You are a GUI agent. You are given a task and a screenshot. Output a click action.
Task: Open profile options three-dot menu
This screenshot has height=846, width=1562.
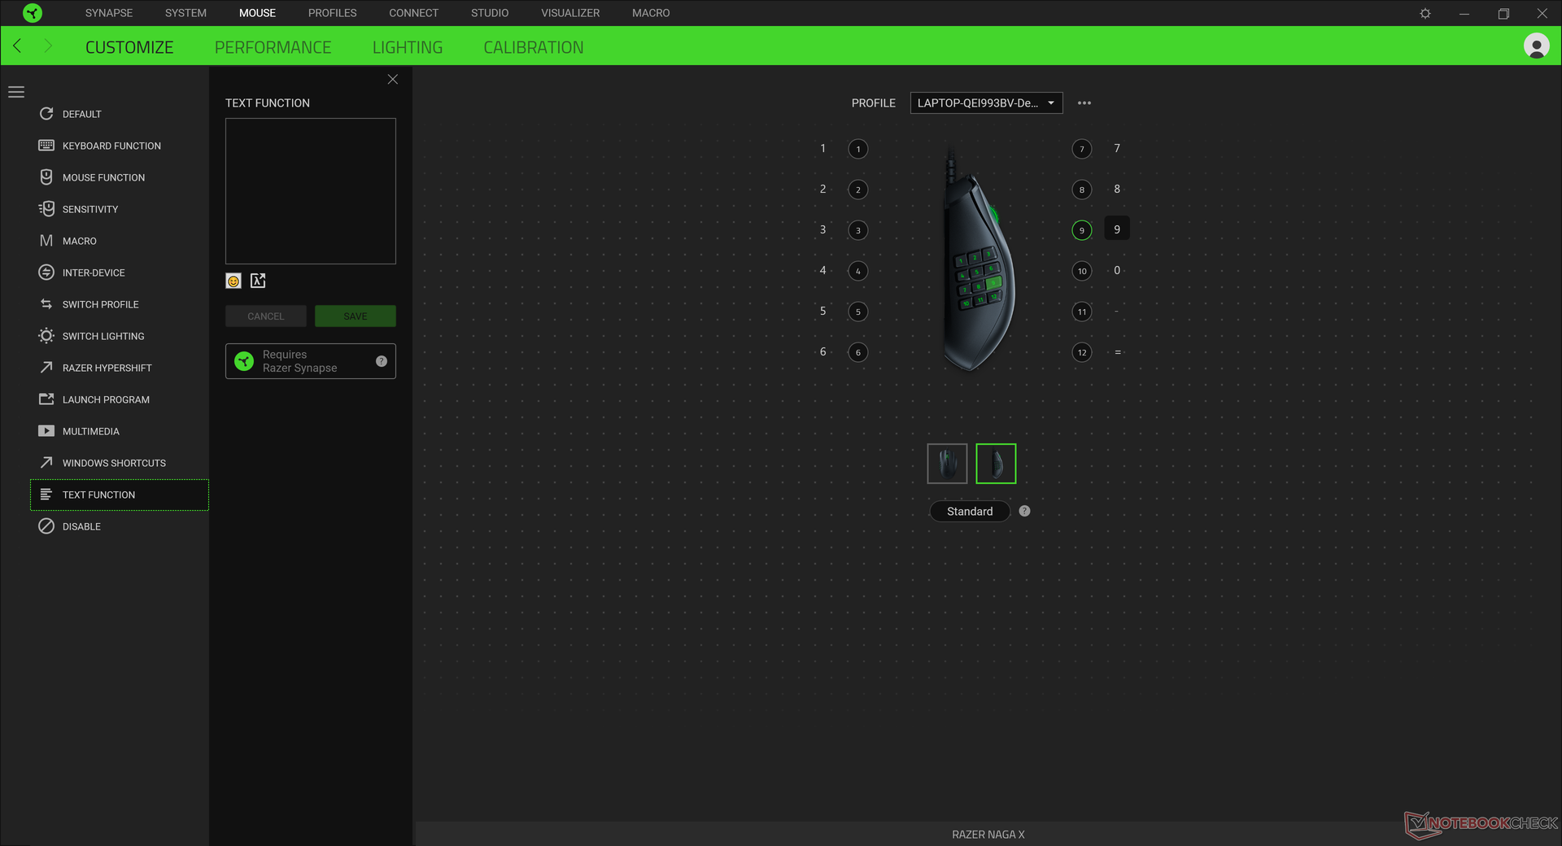[x=1084, y=103]
